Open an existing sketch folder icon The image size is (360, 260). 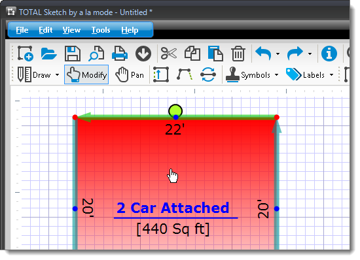(x=48, y=54)
